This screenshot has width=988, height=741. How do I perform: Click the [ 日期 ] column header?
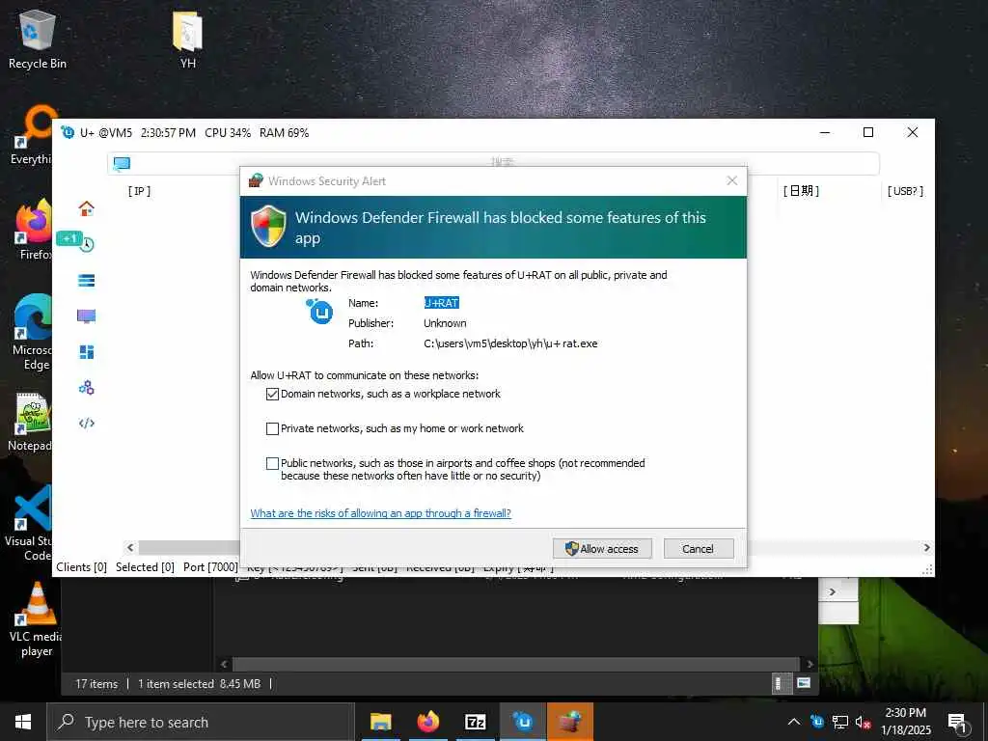coord(801,191)
